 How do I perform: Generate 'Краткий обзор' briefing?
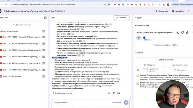(x=180, y=65)
